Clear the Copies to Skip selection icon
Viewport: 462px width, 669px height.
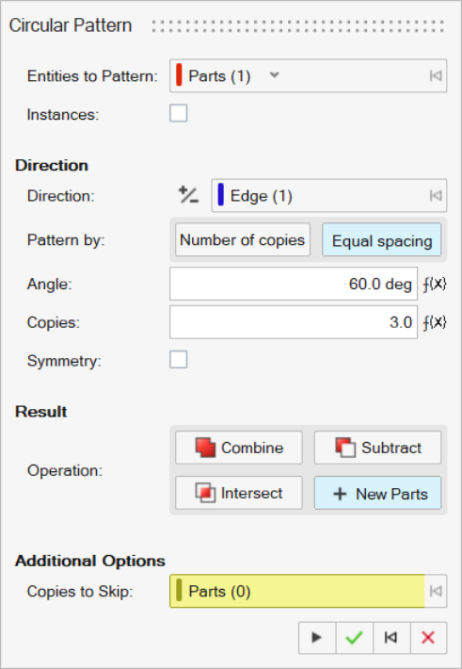[435, 591]
